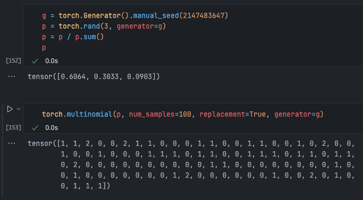Click success checkmark of cell 152
This screenshot has width=363, height=200.
(35, 61)
